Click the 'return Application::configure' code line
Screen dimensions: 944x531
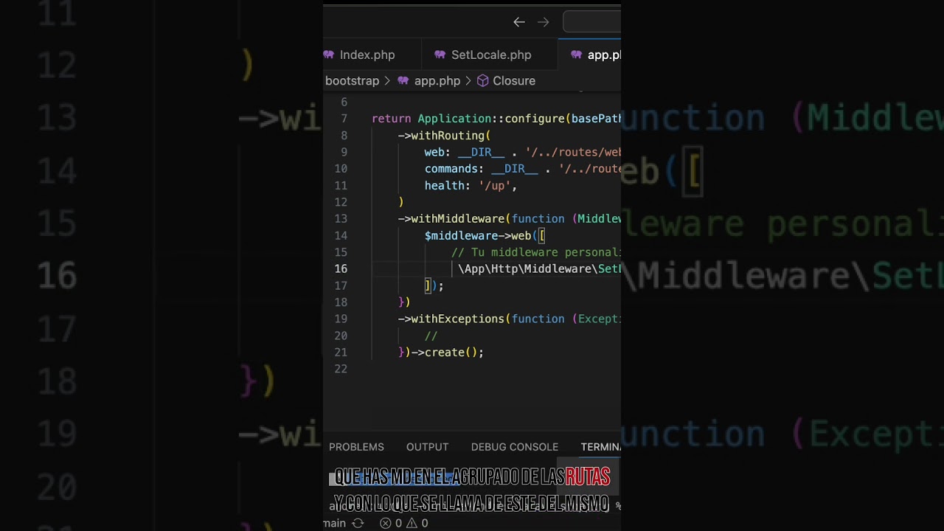496,119
